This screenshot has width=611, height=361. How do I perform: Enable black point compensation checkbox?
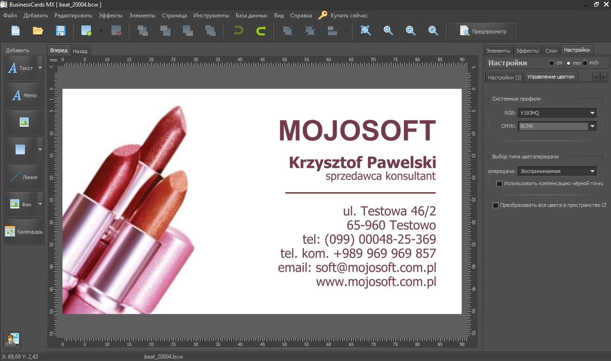[499, 183]
